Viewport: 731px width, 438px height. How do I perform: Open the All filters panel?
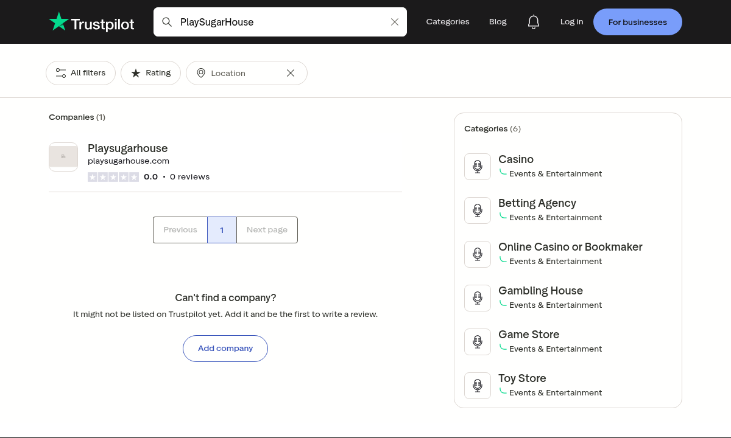coord(80,73)
